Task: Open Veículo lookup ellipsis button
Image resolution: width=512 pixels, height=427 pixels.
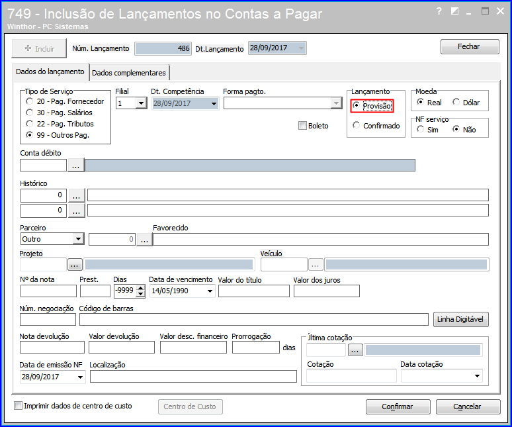Action: [315, 265]
